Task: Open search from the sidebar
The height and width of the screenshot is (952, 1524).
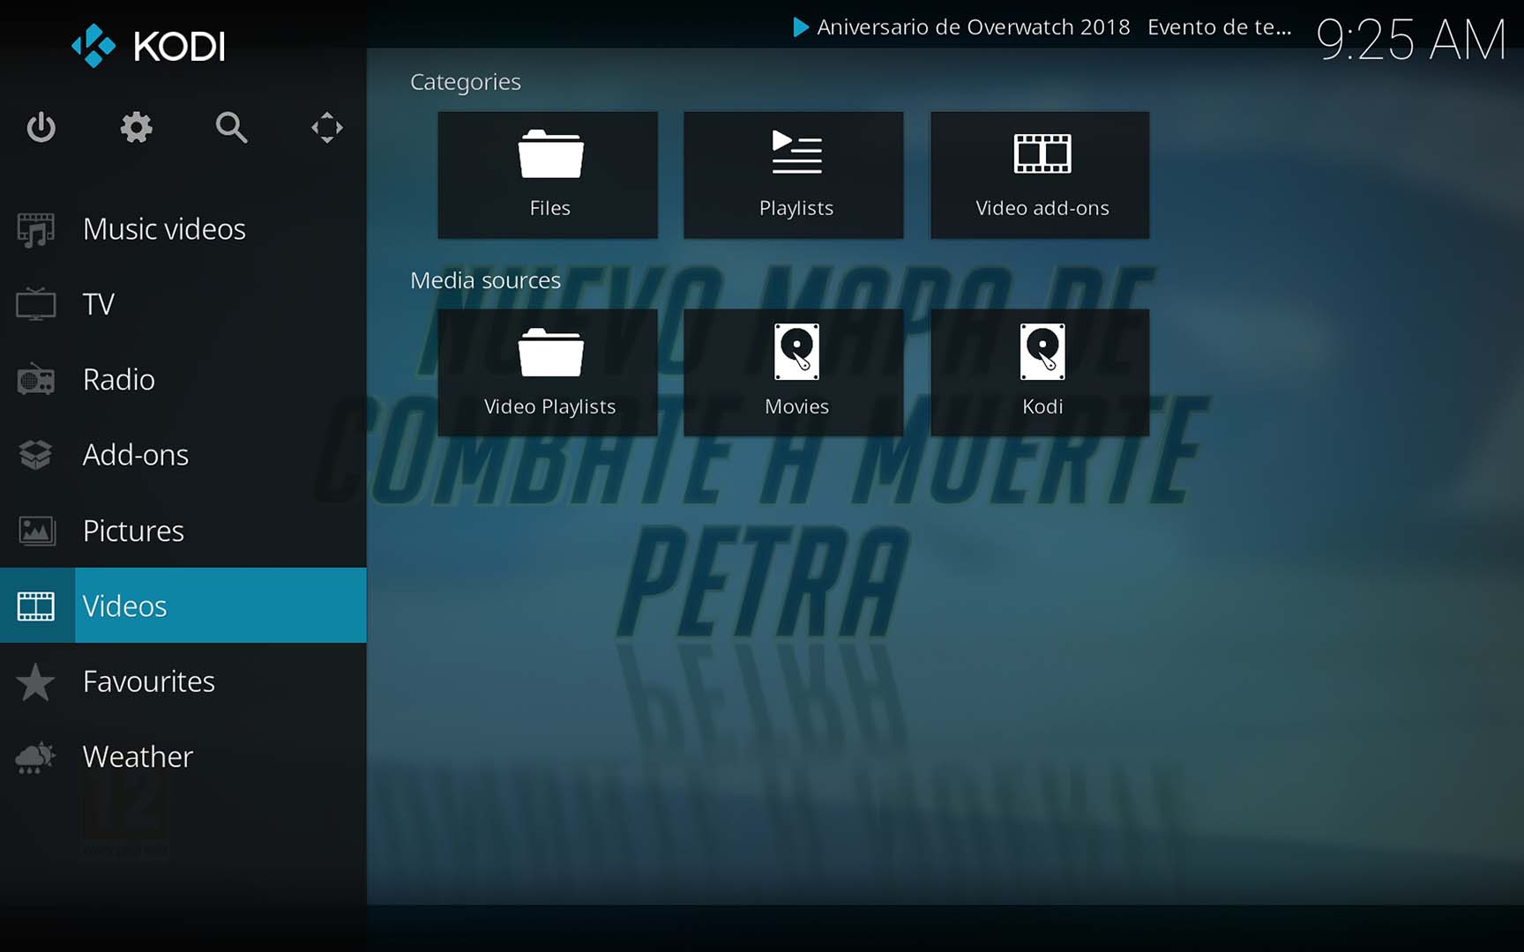Action: tap(231, 128)
